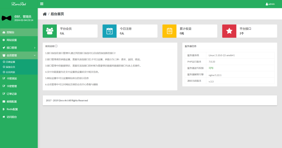Image resolution: width=282 pixels, height=148 pixels.
Task: Collapse 会员管理 via its down chevron
Action: pyautogui.click(x=35, y=55)
